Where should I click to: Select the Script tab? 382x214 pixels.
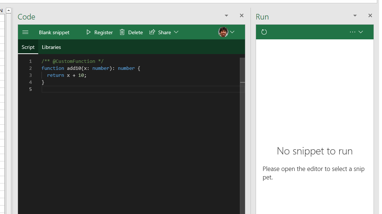click(28, 47)
